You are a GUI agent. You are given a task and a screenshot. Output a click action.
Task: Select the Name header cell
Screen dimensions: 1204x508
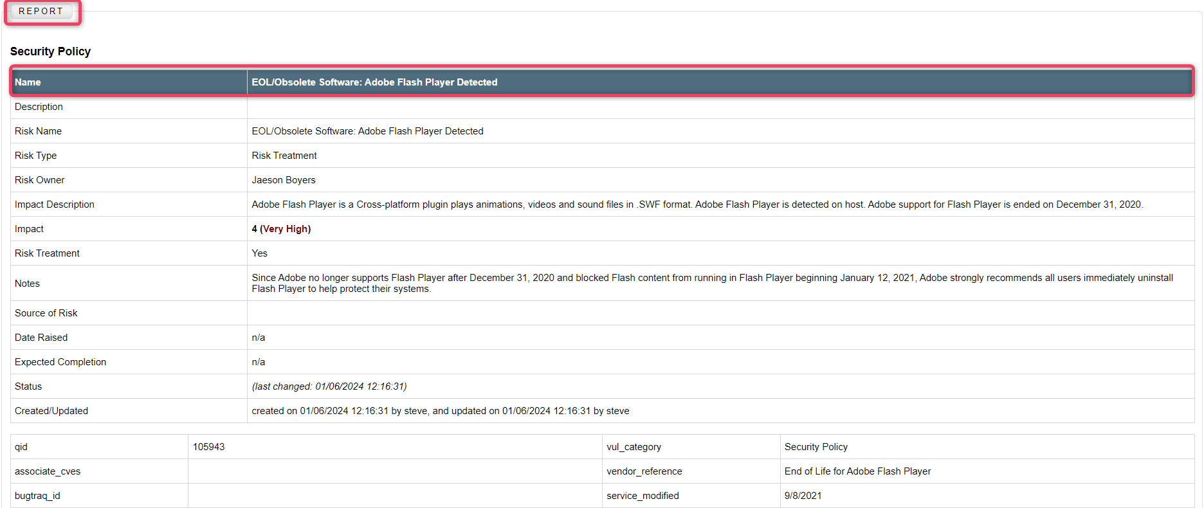pyautogui.click(x=129, y=82)
